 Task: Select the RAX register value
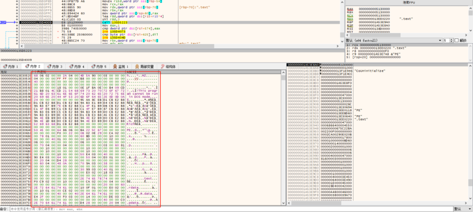(374, 9)
